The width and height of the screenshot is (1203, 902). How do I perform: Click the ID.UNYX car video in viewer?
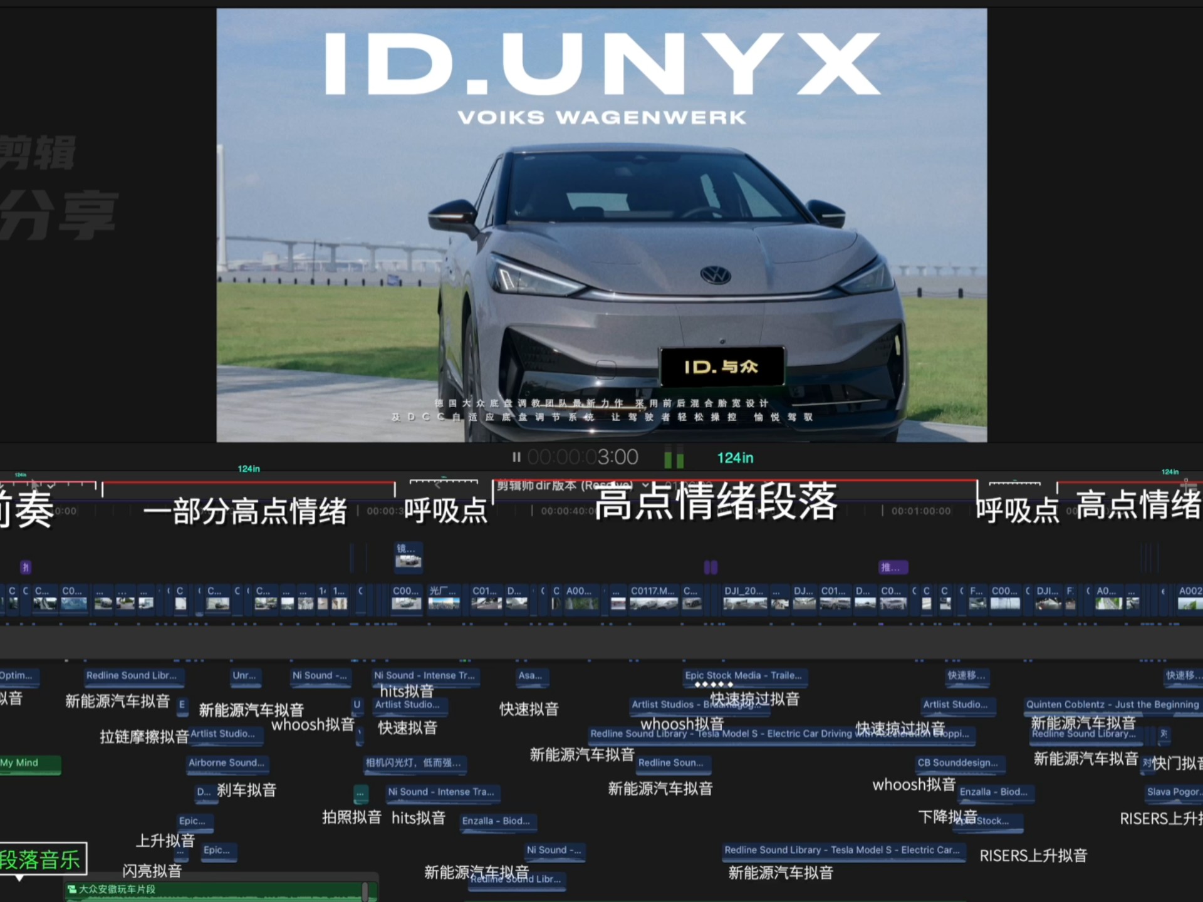point(601,225)
